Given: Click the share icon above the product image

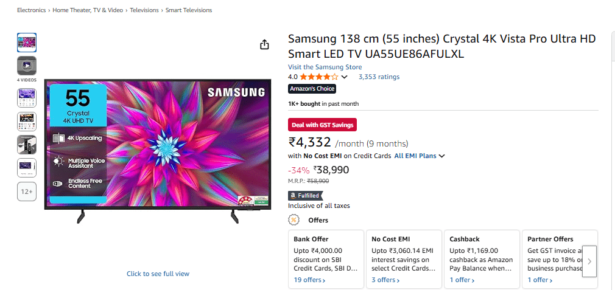Looking at the screenshot, I should pyautogui.click(x=265, y=44).
